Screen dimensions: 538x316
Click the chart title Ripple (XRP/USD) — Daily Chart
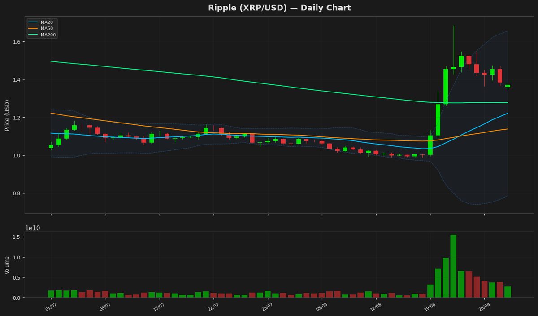coord(279,8)
